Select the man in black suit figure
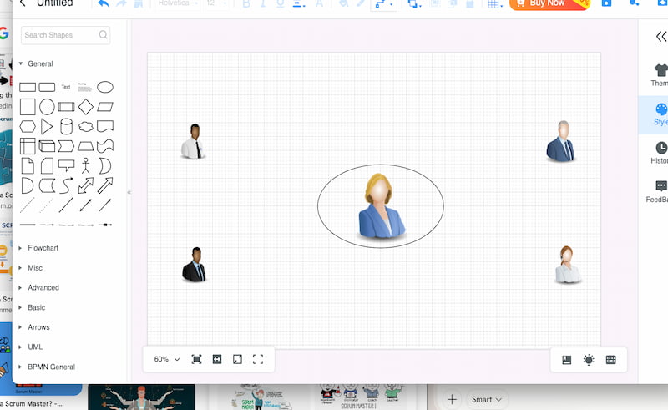Image resolution: width=668 pixels, height=410 pixels. (x=195, y=264)
